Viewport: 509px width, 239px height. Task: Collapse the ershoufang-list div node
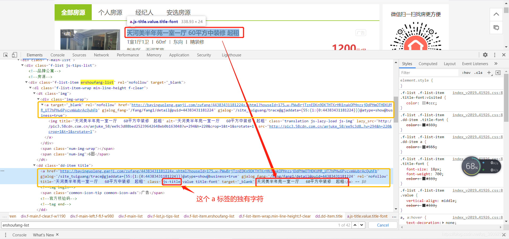tap(26, 82)
